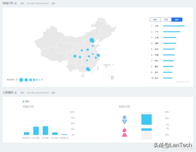Click 广州 in the city ranking list
The width and height of the screenshot is (196, 152).
(x=157, y=32)
